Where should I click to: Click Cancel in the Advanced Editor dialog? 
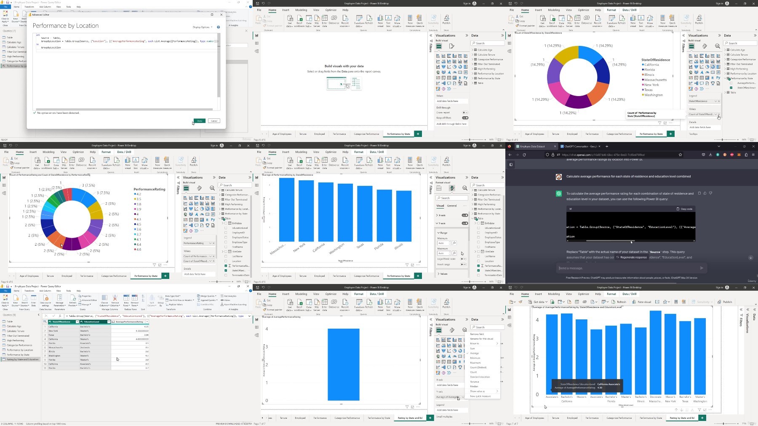214,121
